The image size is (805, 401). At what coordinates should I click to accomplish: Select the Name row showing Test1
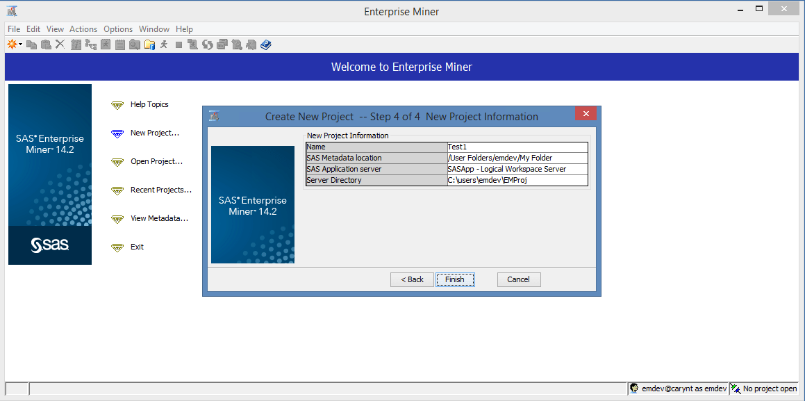click(x=447, y=147)
